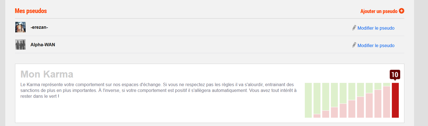
Task: Click the ninth karma bar
Action: tap(378, 100)
